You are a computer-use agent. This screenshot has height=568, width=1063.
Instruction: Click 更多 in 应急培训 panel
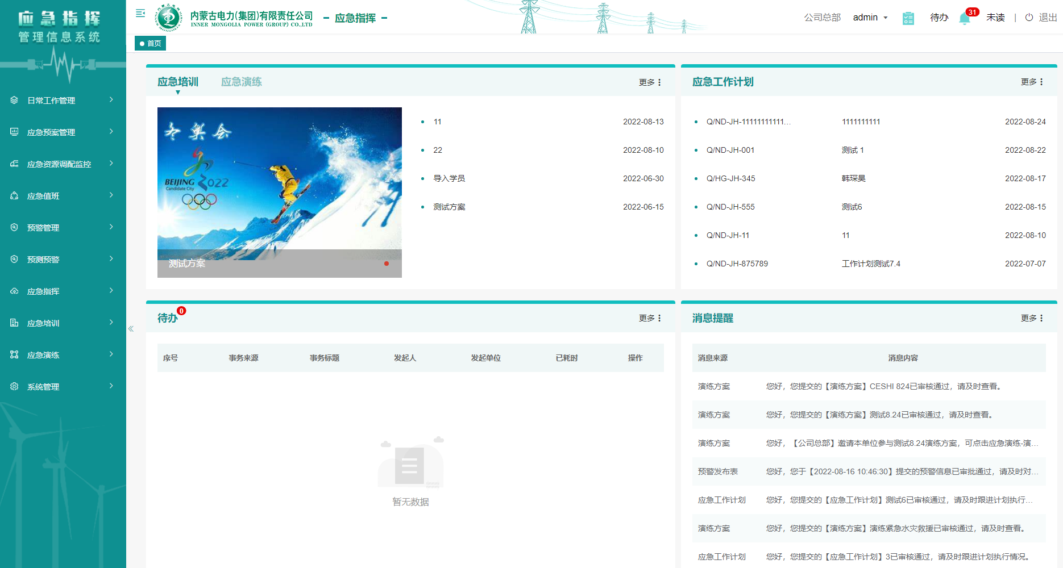650,82
